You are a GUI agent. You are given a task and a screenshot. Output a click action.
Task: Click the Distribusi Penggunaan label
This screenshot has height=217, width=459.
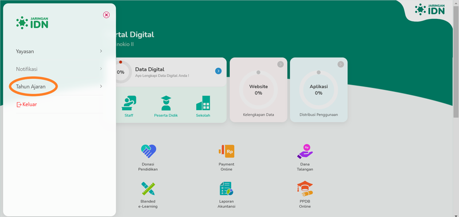318,114
